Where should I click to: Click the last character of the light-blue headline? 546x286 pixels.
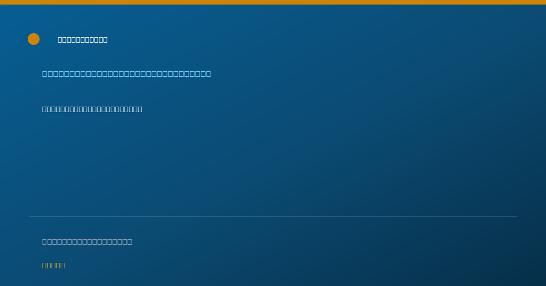tap(208, 74)
